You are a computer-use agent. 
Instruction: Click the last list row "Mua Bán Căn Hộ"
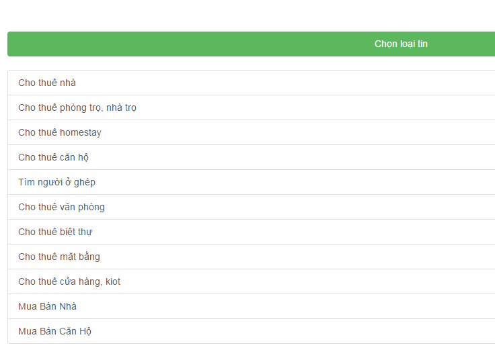[x=55, y=331]
